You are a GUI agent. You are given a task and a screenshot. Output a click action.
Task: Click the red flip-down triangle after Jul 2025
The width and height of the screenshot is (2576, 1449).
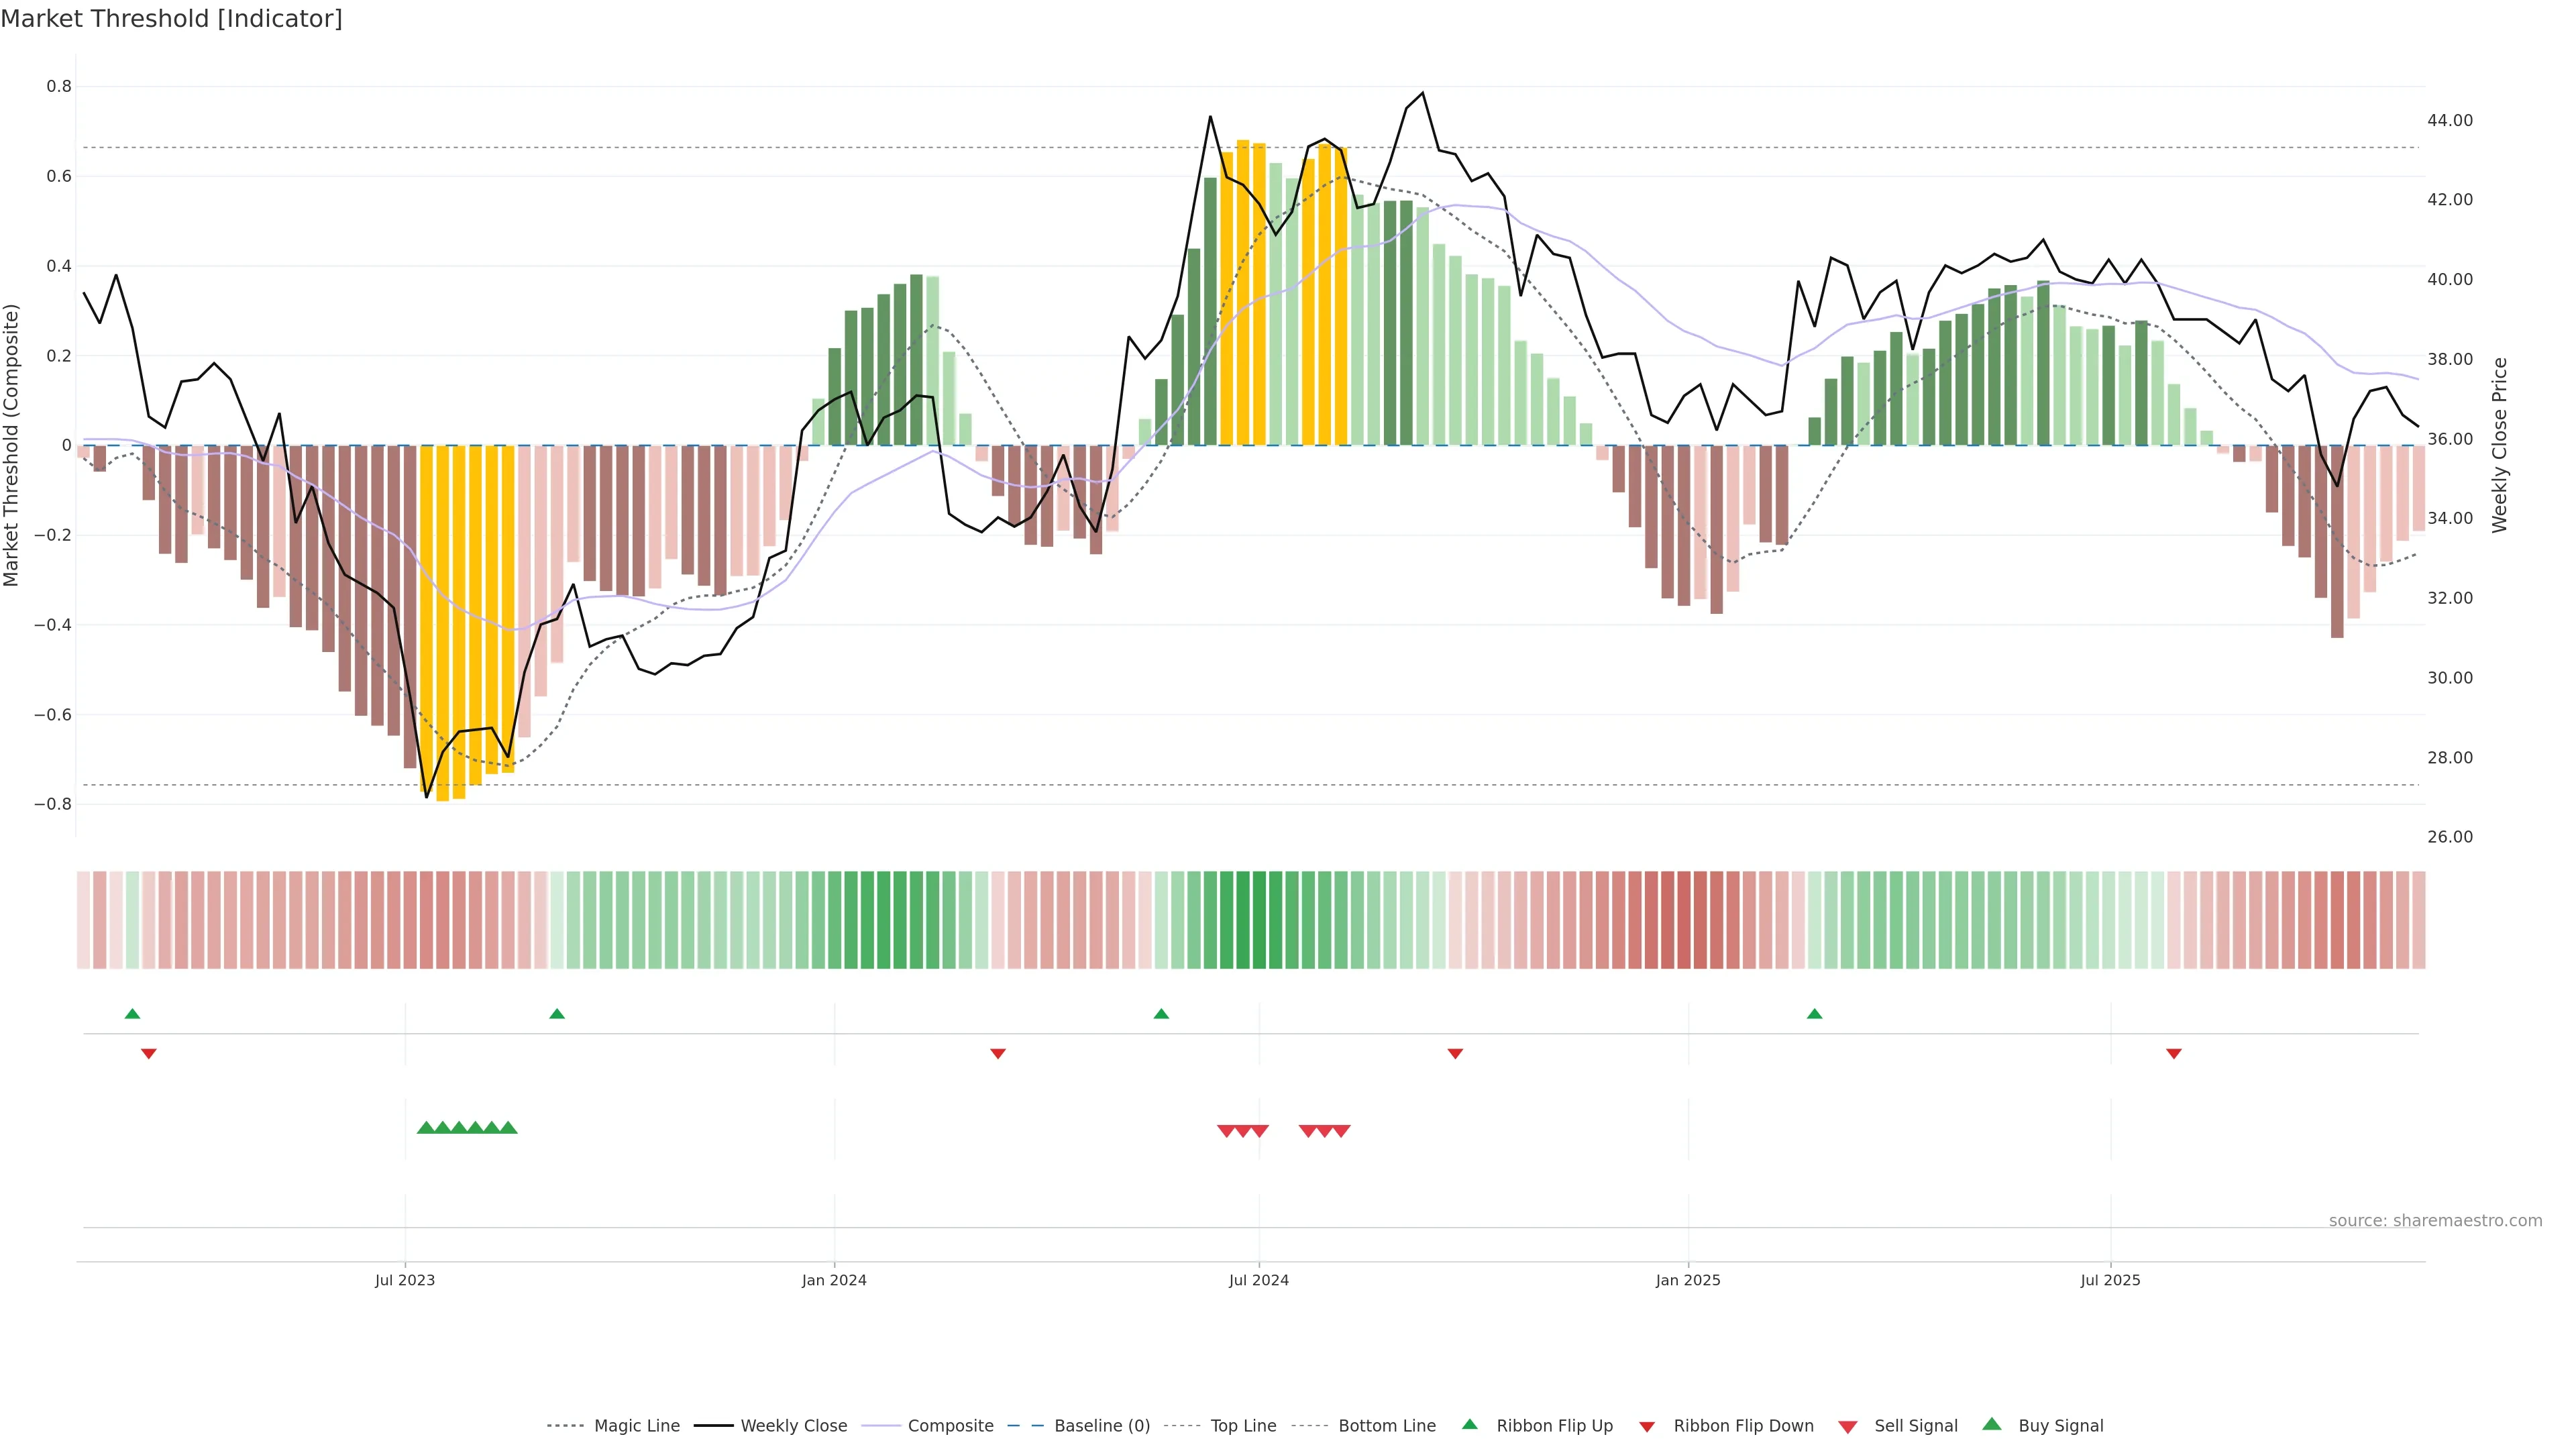point(2173,1053)
